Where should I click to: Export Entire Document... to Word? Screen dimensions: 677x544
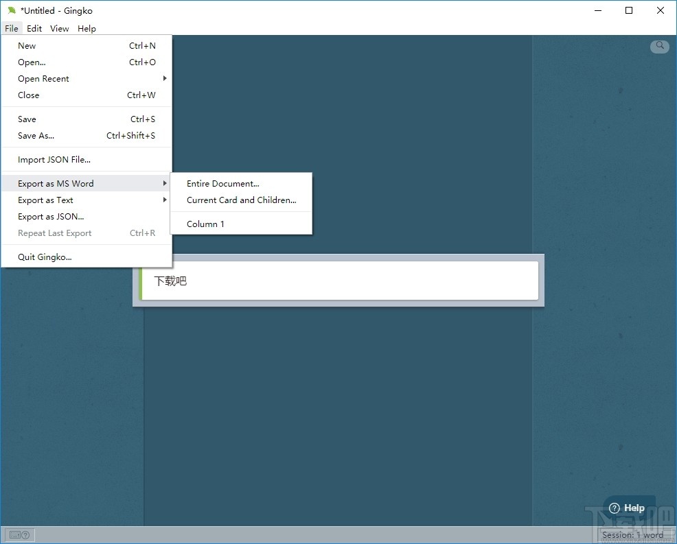click(x=241, y=183)
